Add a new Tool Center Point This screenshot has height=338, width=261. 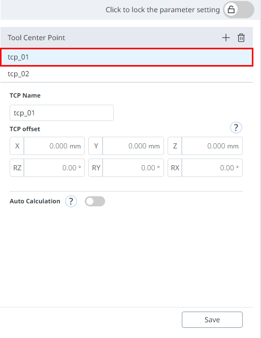point(226,38)
